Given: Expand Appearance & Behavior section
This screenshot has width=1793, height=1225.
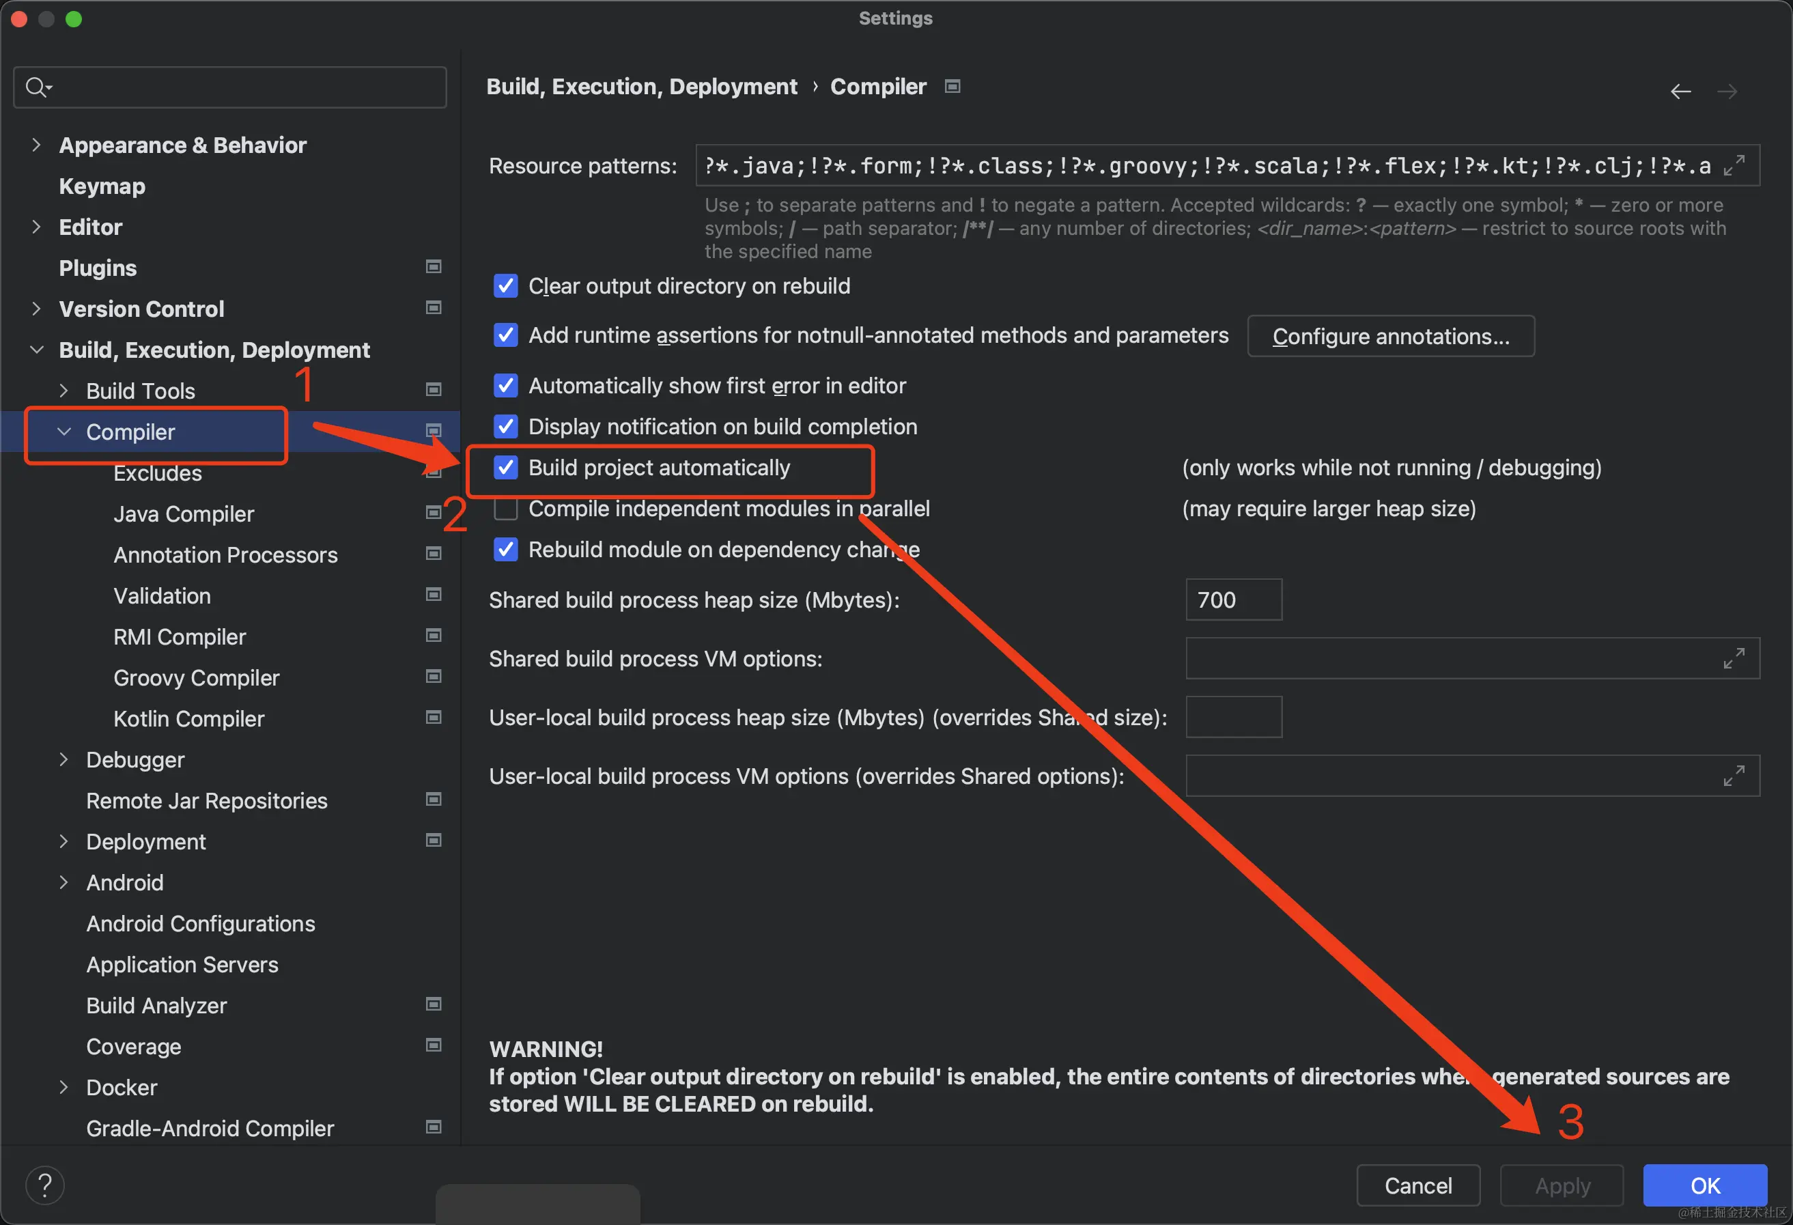Looking at the screenshot, I should 36,145.
